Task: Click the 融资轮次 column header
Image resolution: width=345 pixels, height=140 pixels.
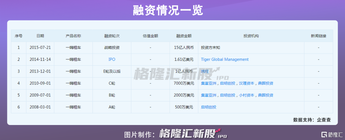Action: 112,36
